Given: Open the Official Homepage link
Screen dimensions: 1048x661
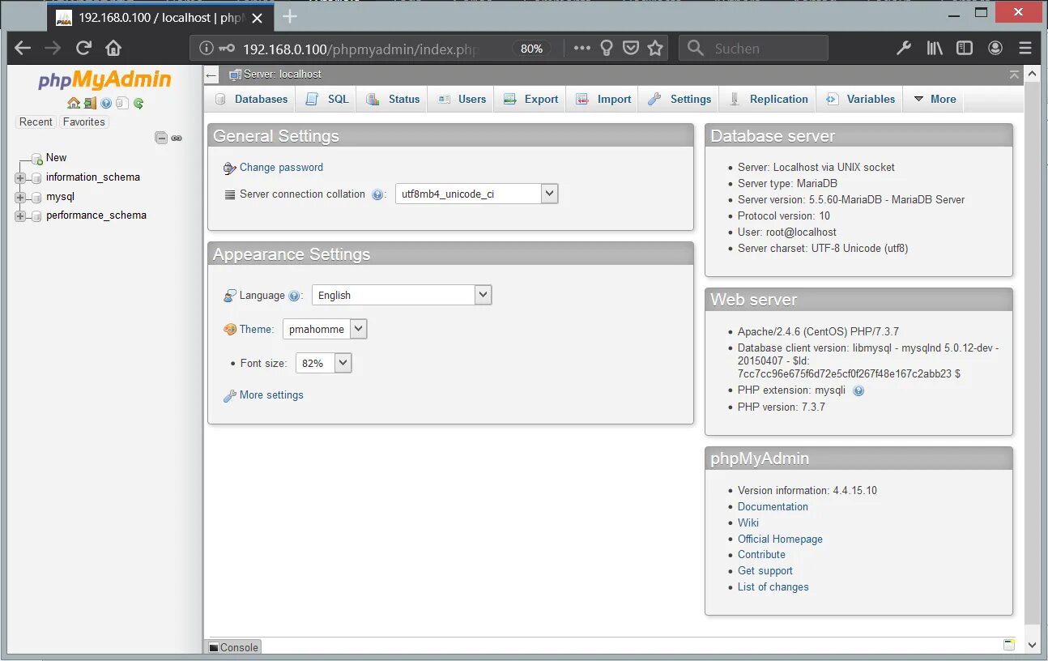Looking at the screenshot, I should point(780,539).
